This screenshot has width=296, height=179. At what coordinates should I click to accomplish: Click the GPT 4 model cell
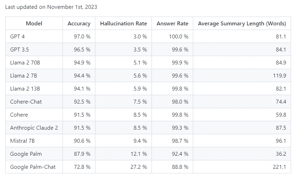17,36
